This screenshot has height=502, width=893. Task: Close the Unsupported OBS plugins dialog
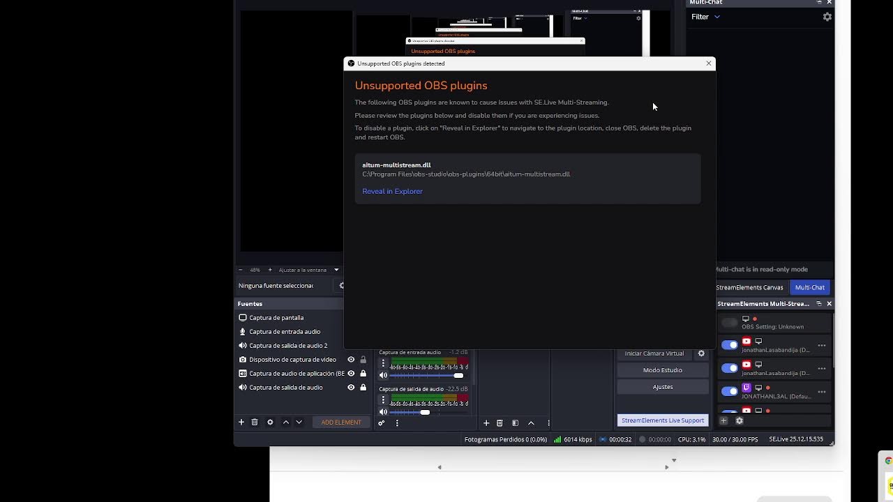(709, 63)
